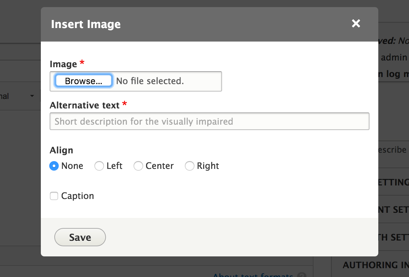This screenshot has width=409, height=277.
Task: Close the Insert Image dialog
Action: click(356, 24)
